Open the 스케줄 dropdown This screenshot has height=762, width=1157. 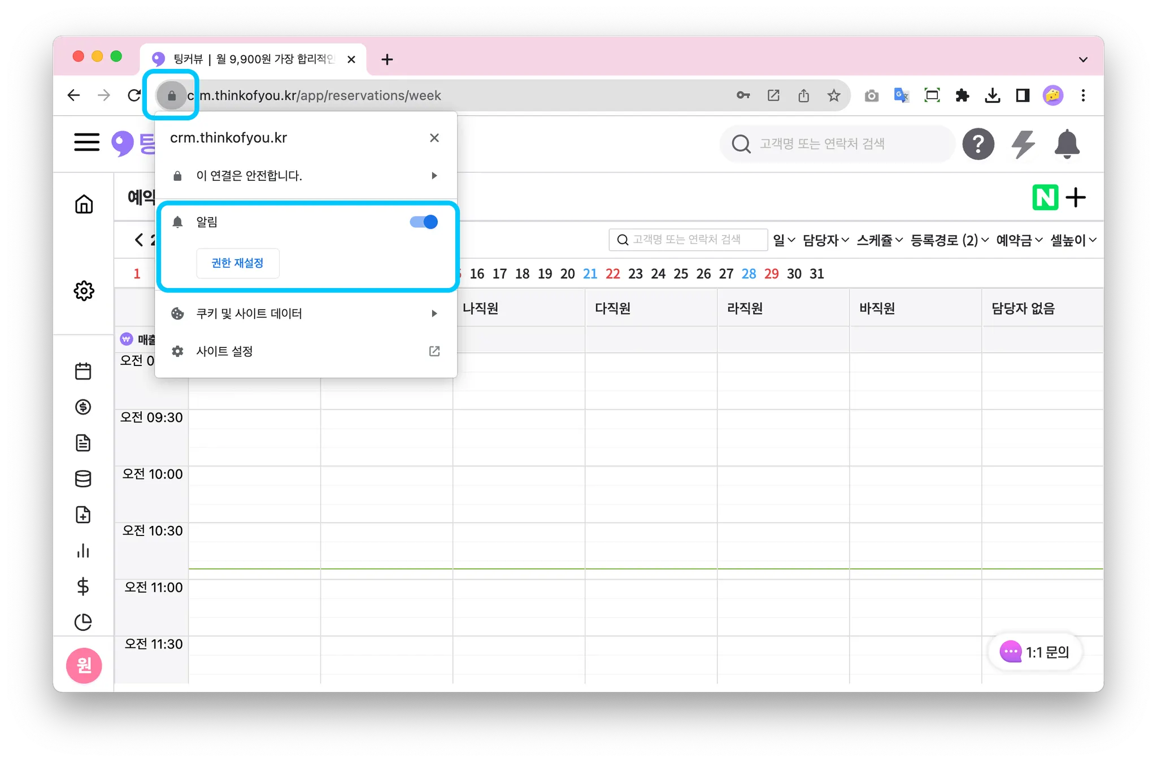click(x=879, y=240)
